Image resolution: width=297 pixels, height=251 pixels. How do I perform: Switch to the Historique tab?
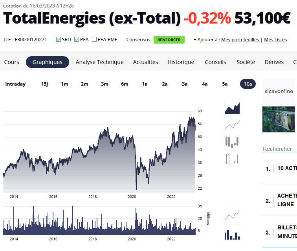click(x=181, y=62)
